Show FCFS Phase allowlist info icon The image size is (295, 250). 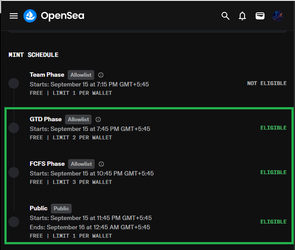(101, 164)
